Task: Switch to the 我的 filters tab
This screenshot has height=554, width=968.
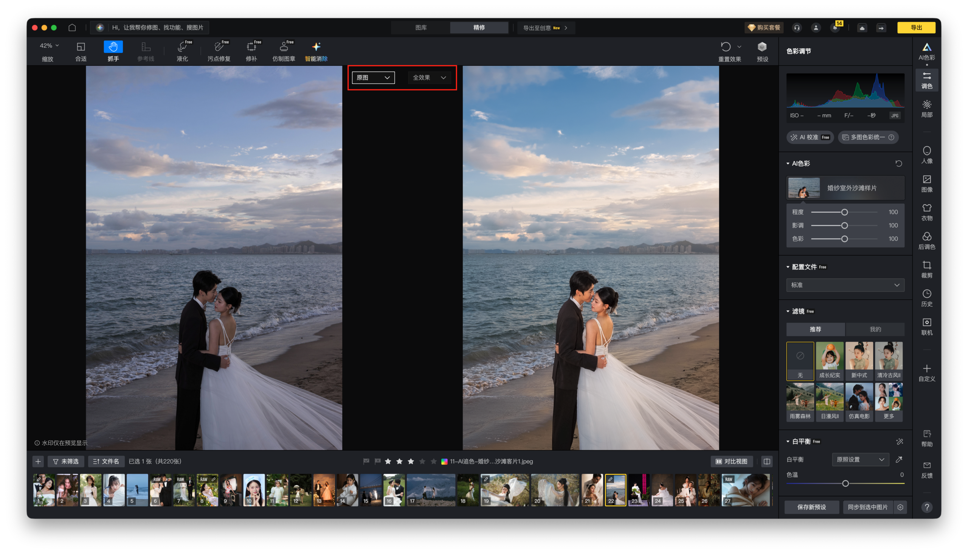Action: 875,329
